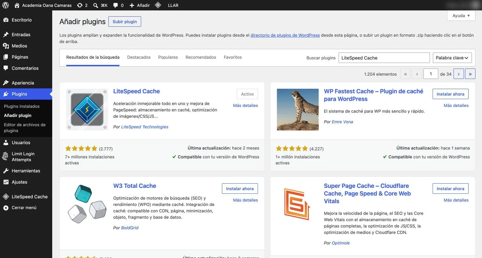This screenshot has width=482, height=258.
Task: Click the Entradas pin icon
Action: (x=6, y=35)
